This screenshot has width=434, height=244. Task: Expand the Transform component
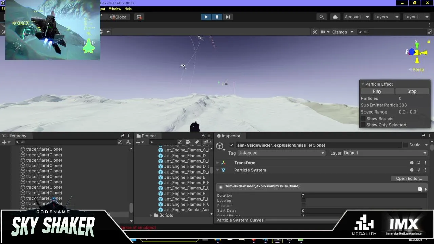[218, 163]
